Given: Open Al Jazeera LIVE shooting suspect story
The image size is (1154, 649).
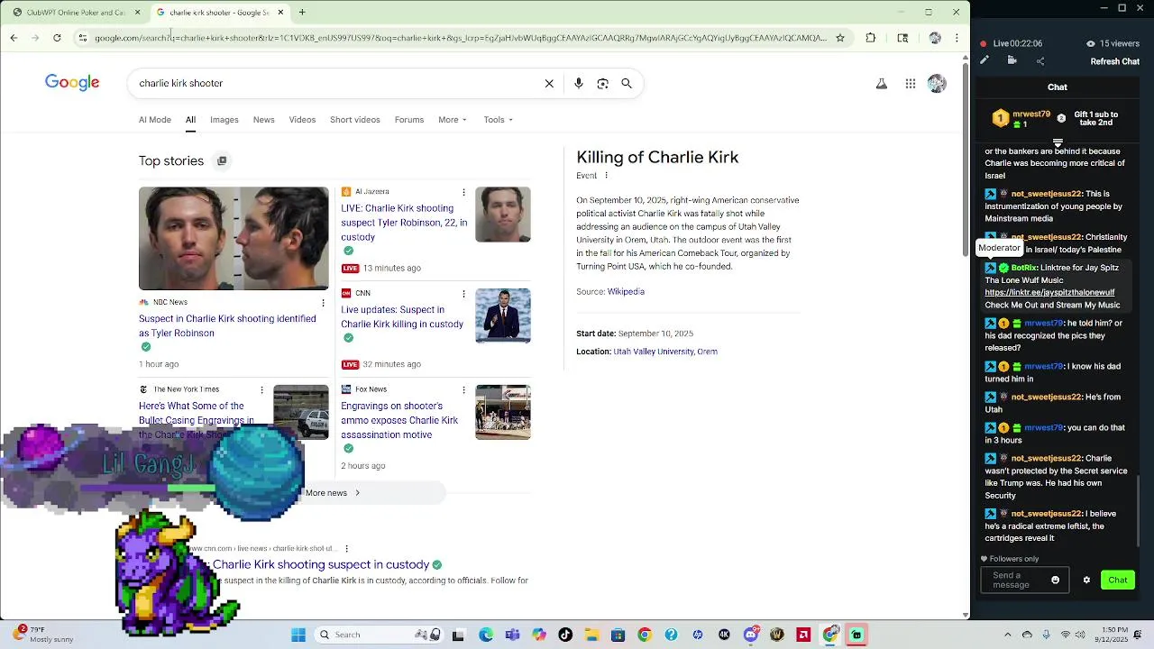Looking at the screenshot, I should (404, 223).
